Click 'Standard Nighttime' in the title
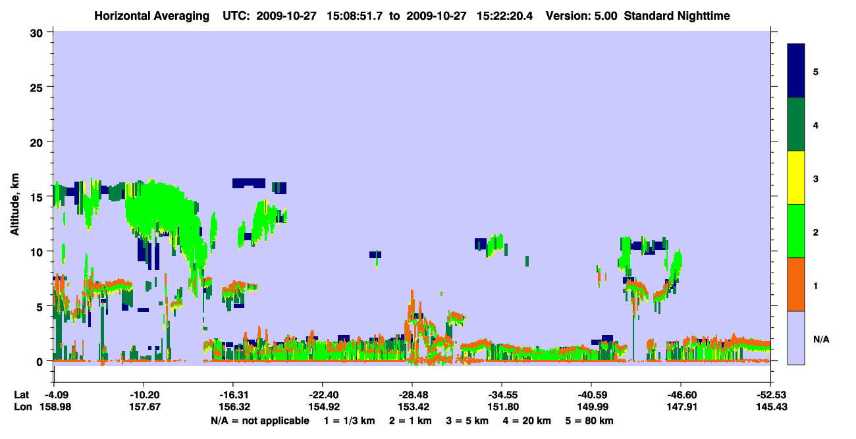 click(x=677, y=16)
